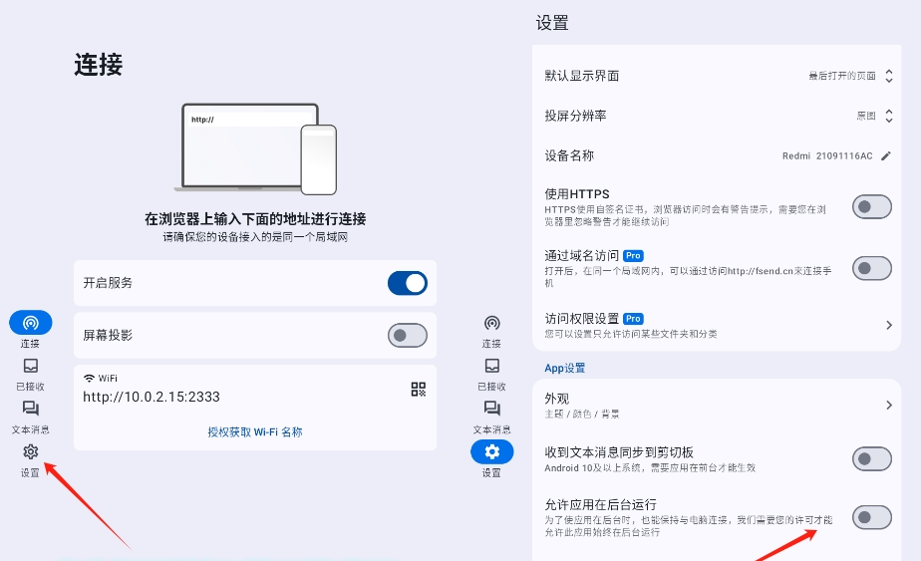
Task: Enable 收到文本消息同步到剪切板 switch
Action: point(872,458)
